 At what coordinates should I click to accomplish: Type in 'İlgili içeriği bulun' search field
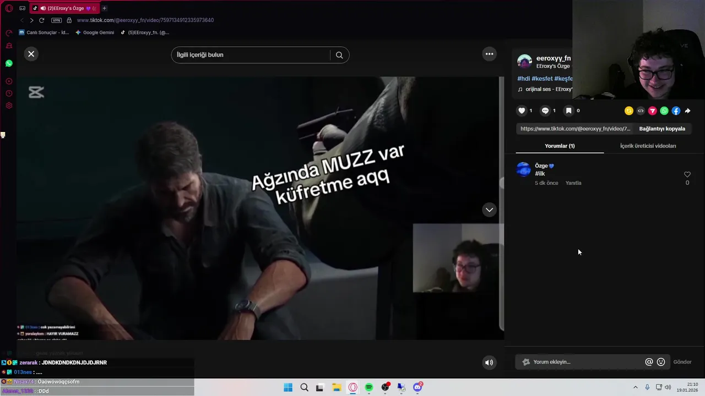click(251, 55)
